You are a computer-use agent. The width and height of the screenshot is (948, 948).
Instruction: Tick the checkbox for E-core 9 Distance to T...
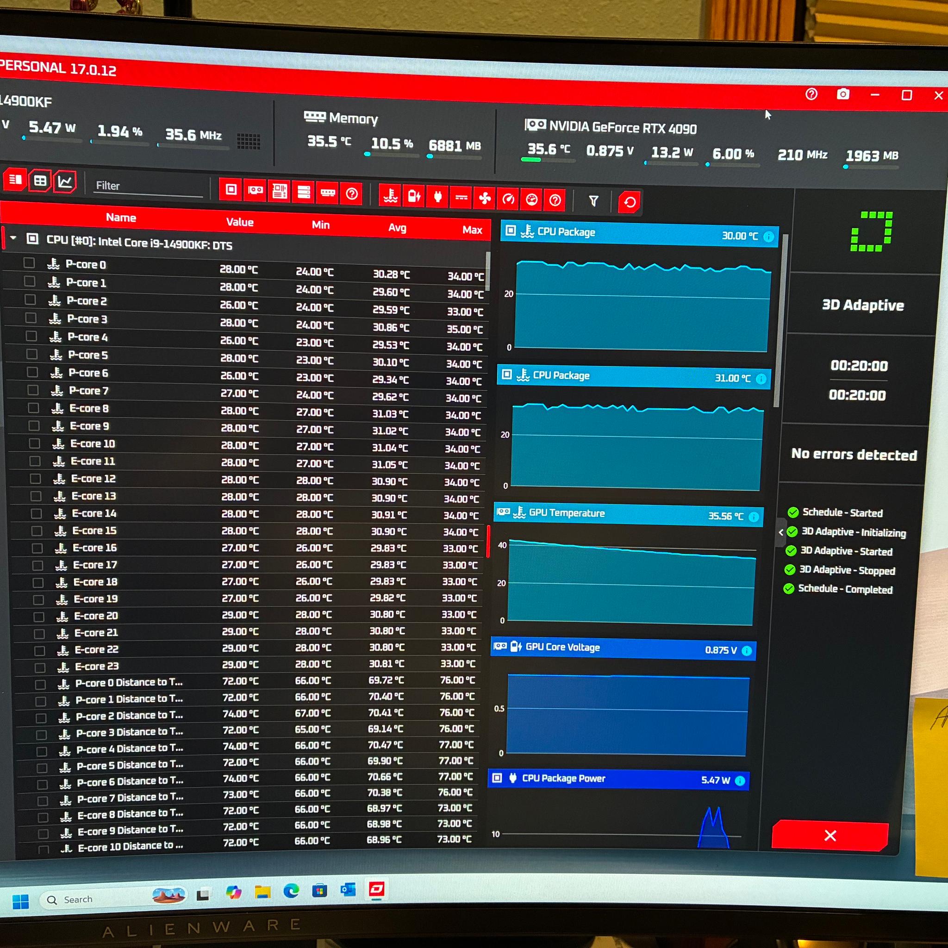[44, 834]
